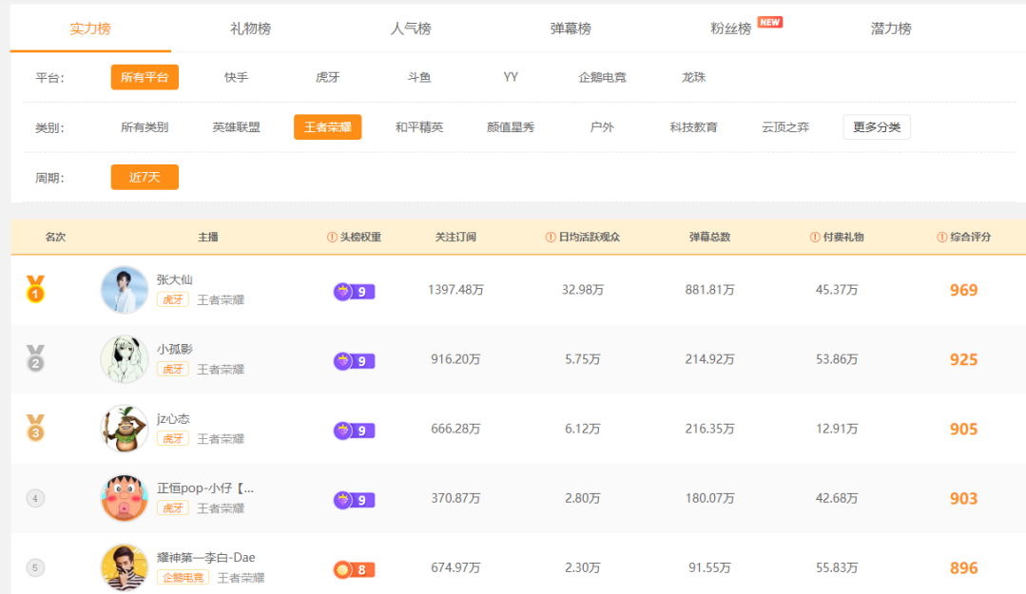The width and height of the screenshot is (1026, 594).
Task: Open streamer name 耀神第一李白-Dae
Action: pos(205,557)
